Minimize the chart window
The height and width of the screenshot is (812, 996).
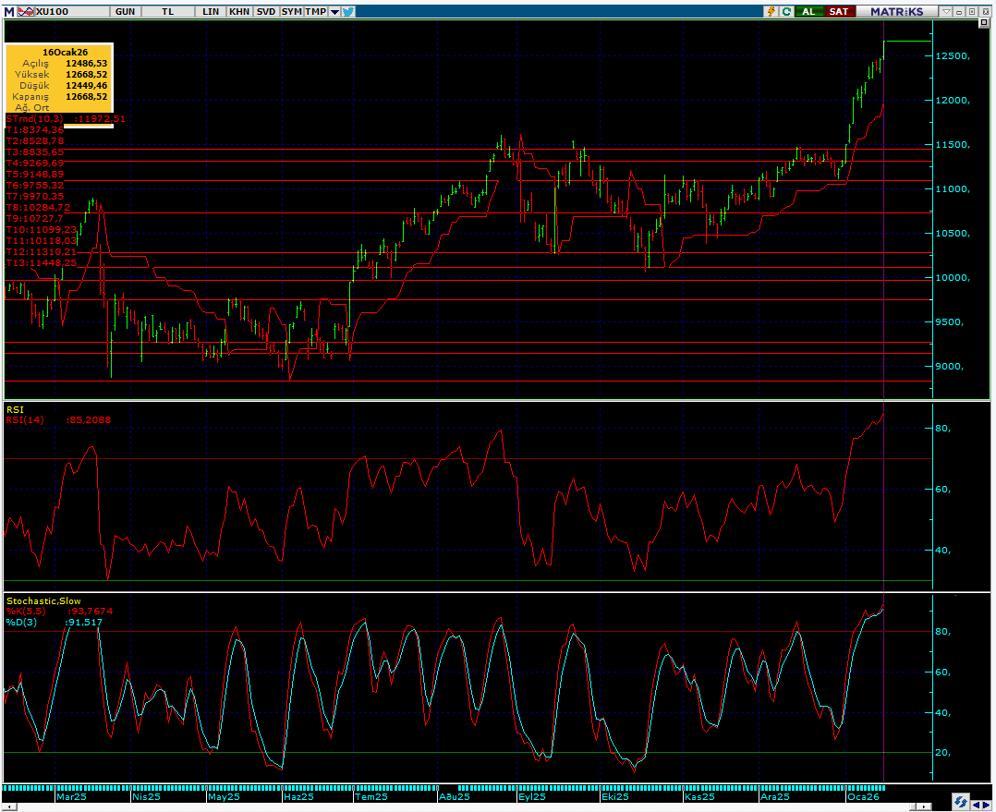point(958,11)
